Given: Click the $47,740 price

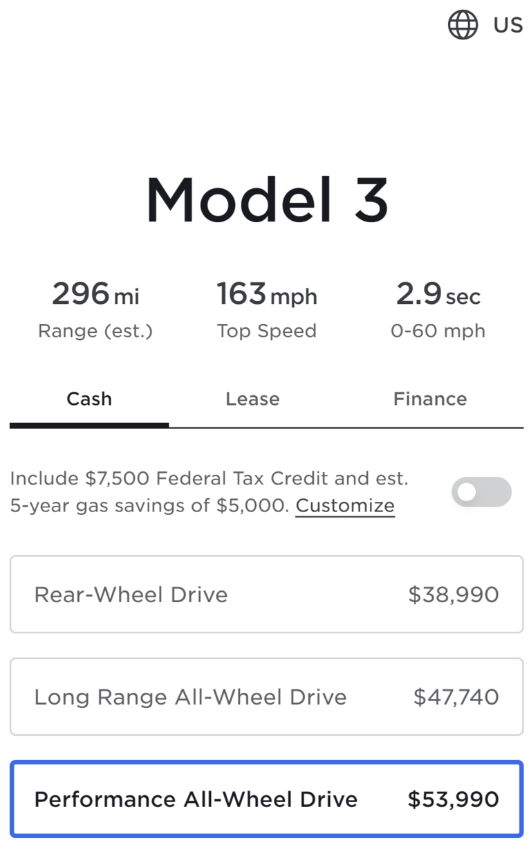Looking at the screenshot, I should coord(456,697).
